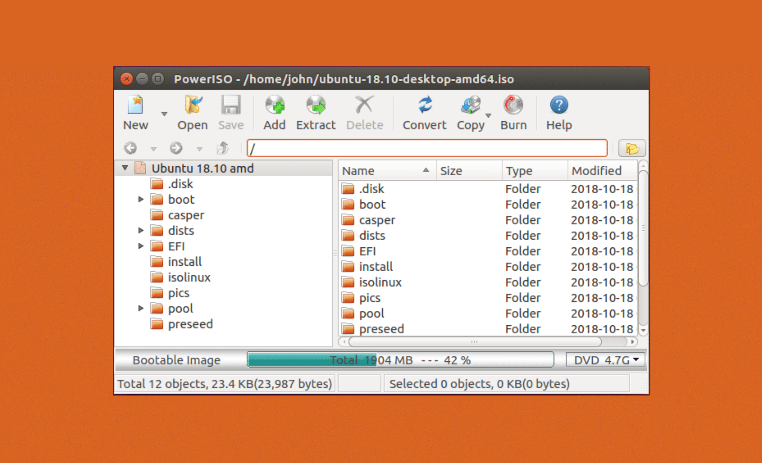The image size is (762, 463).
Task: Click the Save floppy disk icon
Action: 231,105
